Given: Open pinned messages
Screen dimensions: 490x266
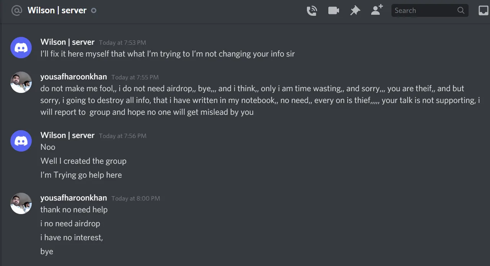Looking at the screenshot, I should coord(355,11).
